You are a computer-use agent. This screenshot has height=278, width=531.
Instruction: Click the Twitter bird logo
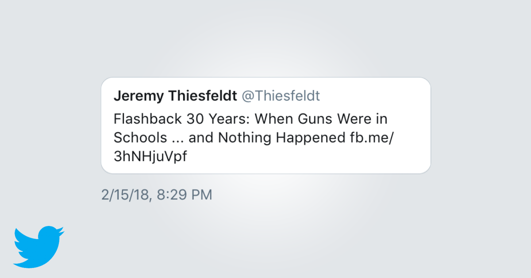38,247
